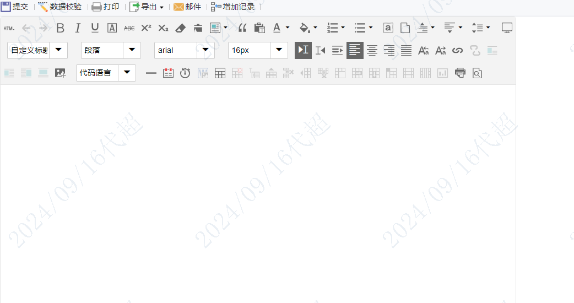Click the paint bucket background color

click(305, 28)
